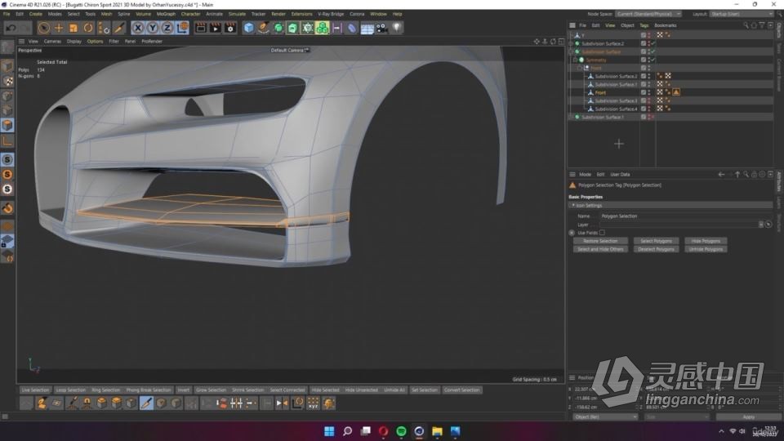Click the Ring Selection button

click(105, 390)
